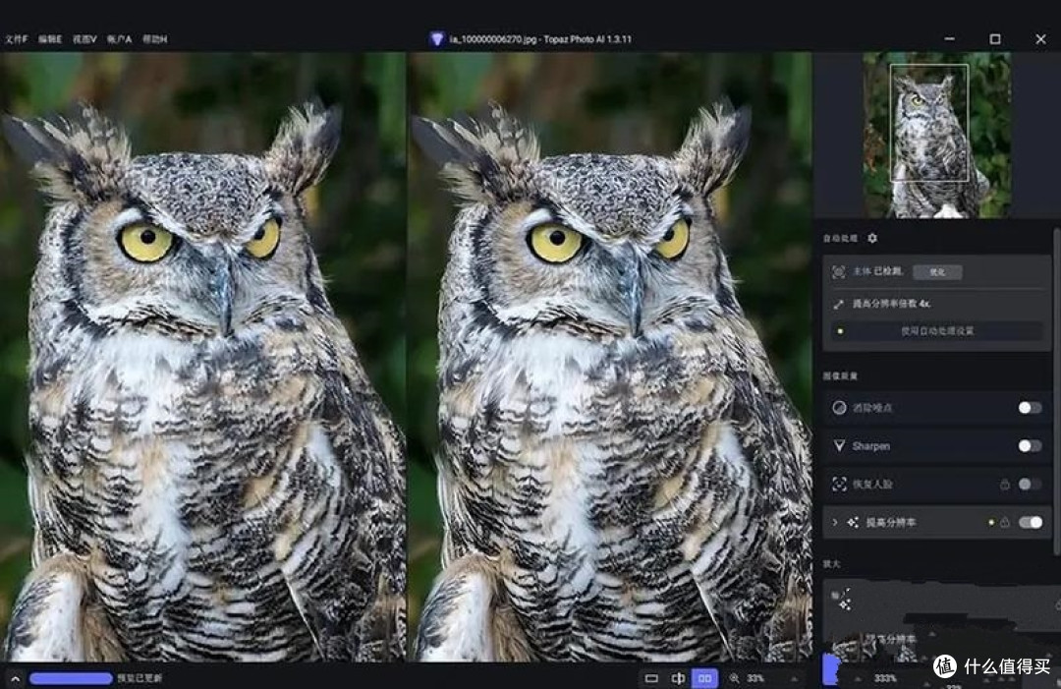Click the owl navigator thumbnail preview

937,136
